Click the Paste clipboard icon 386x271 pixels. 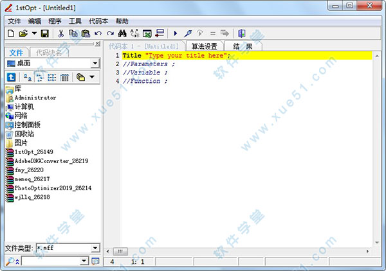point(86,33)
